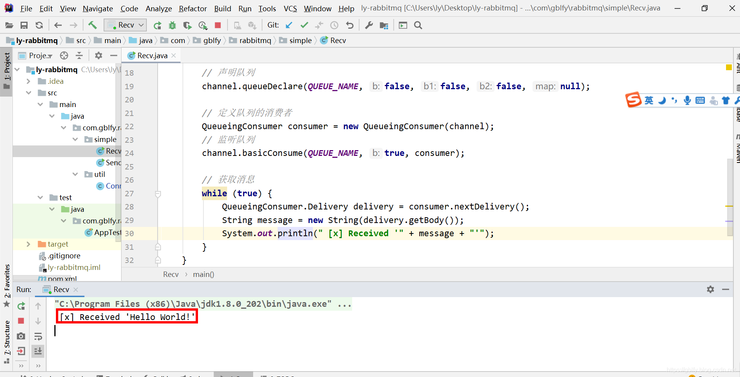Click the simple breadcrumb folder
The width and height of the screenshot is (740, 377).
coord(295,40)
